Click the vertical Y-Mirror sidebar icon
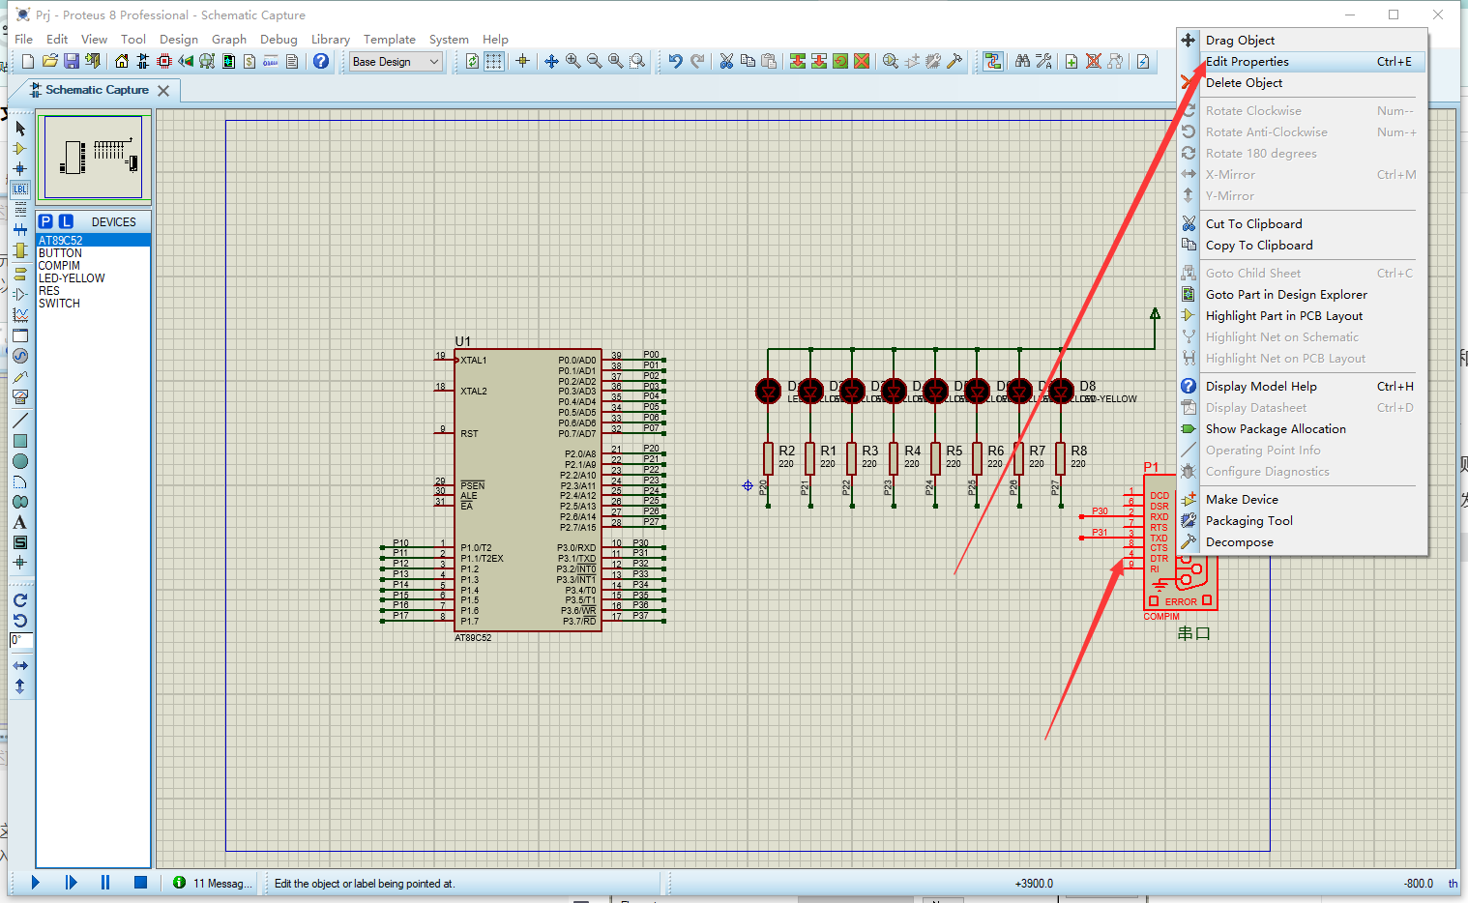Viewport: 1468px width, 903px height. [x=20, y=686]
